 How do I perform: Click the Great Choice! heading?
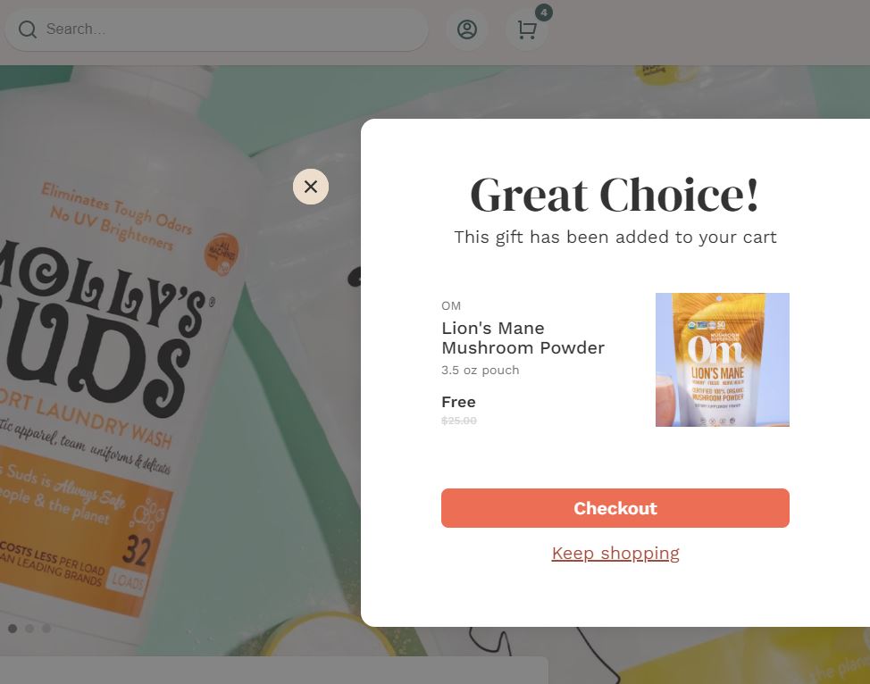coord(615,196)
